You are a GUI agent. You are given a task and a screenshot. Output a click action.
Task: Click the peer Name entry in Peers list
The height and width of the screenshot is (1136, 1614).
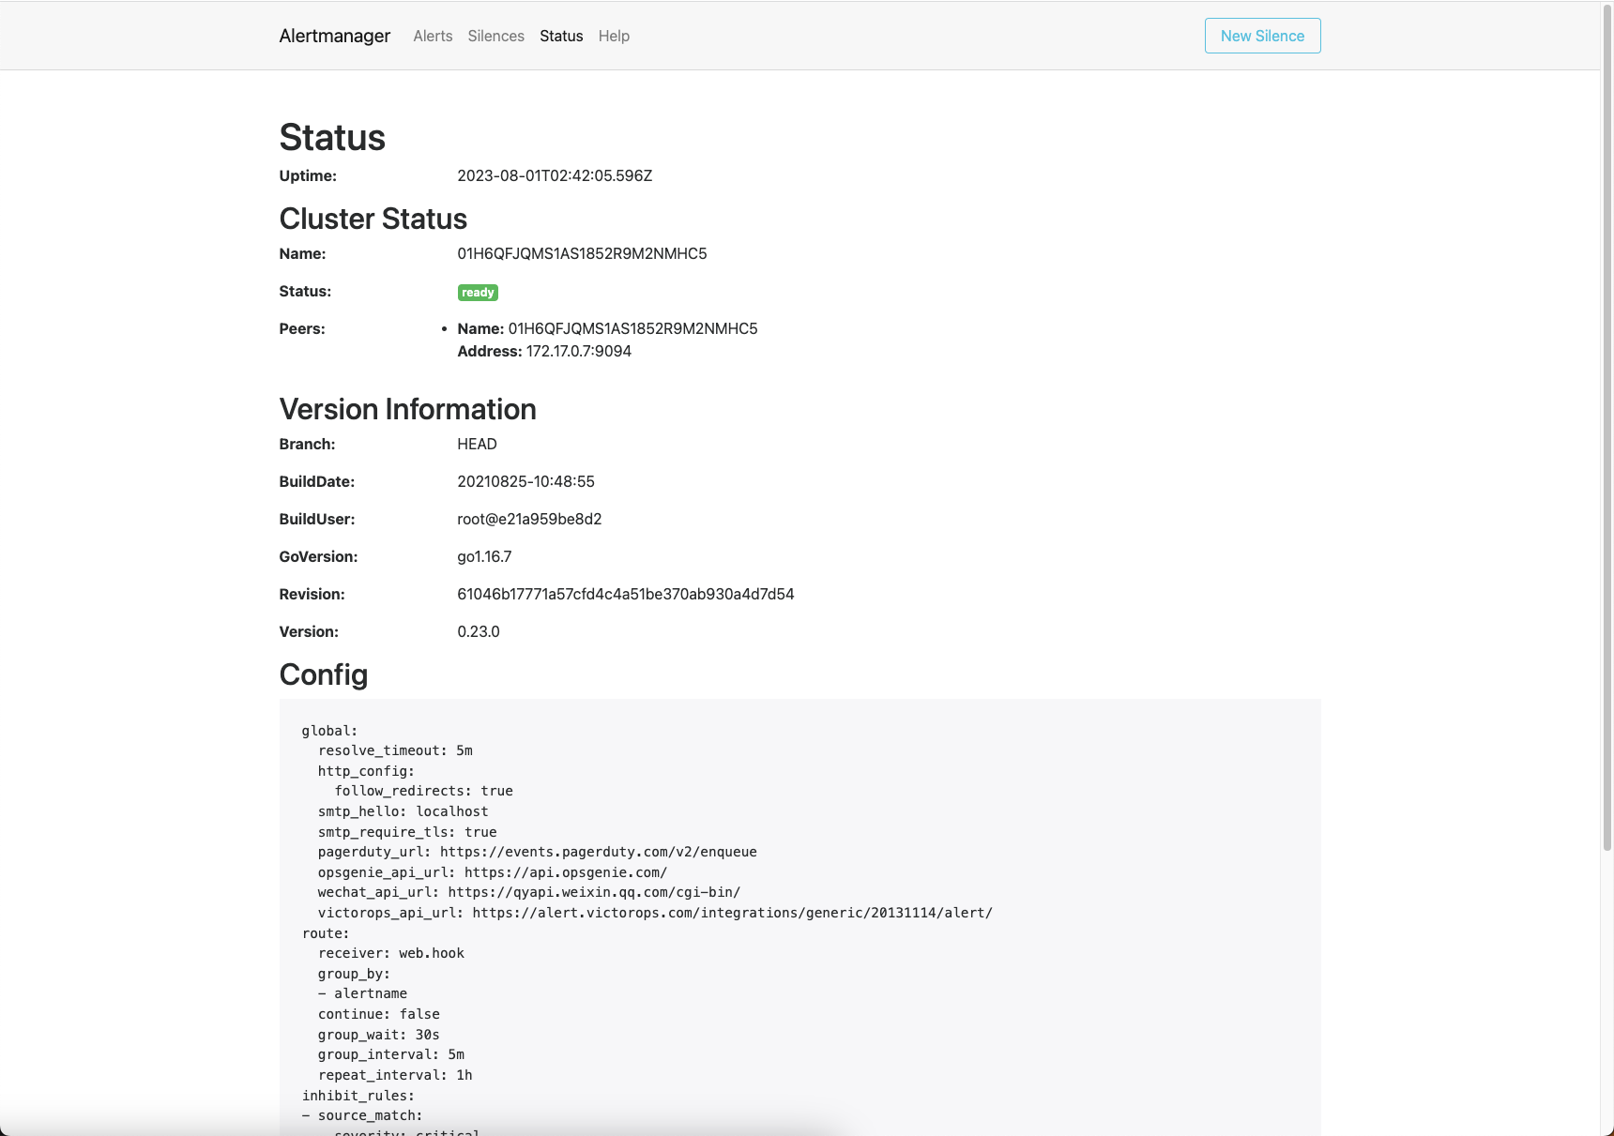pyautogui.click(x=607, y=328)
